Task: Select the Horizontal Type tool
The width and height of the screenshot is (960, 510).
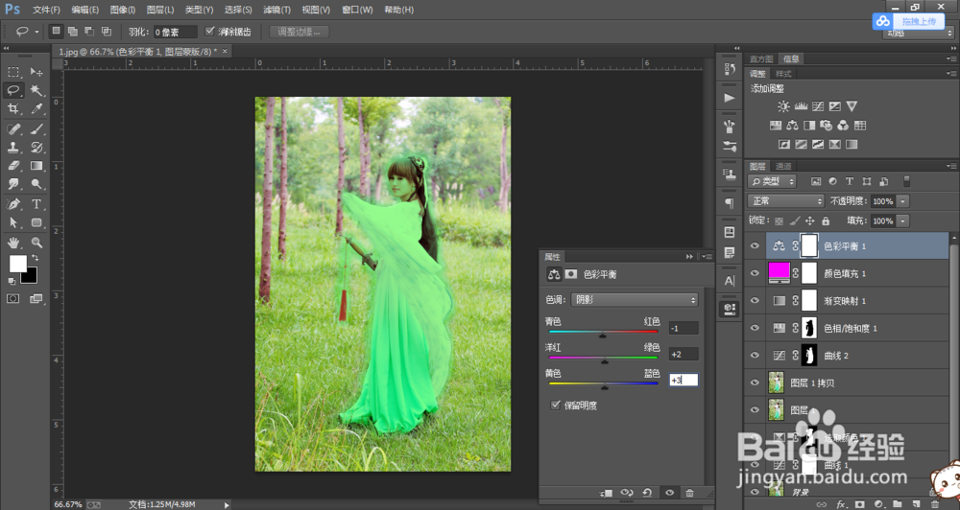Action: click(36, 204)
